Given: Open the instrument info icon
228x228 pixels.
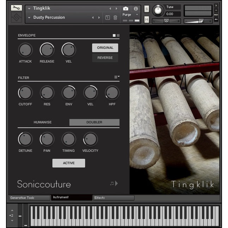Looking at the screenshot, I should pyautogui.click(x=136, y=8).
